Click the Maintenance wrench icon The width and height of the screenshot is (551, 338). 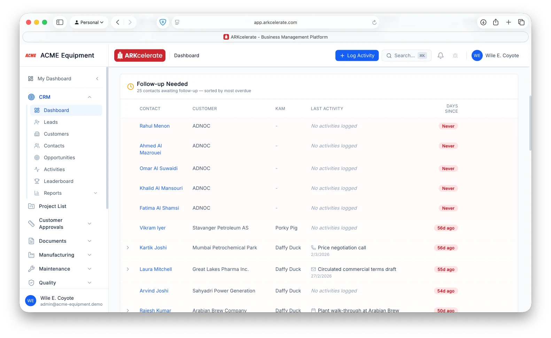pyautogui.click(x=31, y=269)
